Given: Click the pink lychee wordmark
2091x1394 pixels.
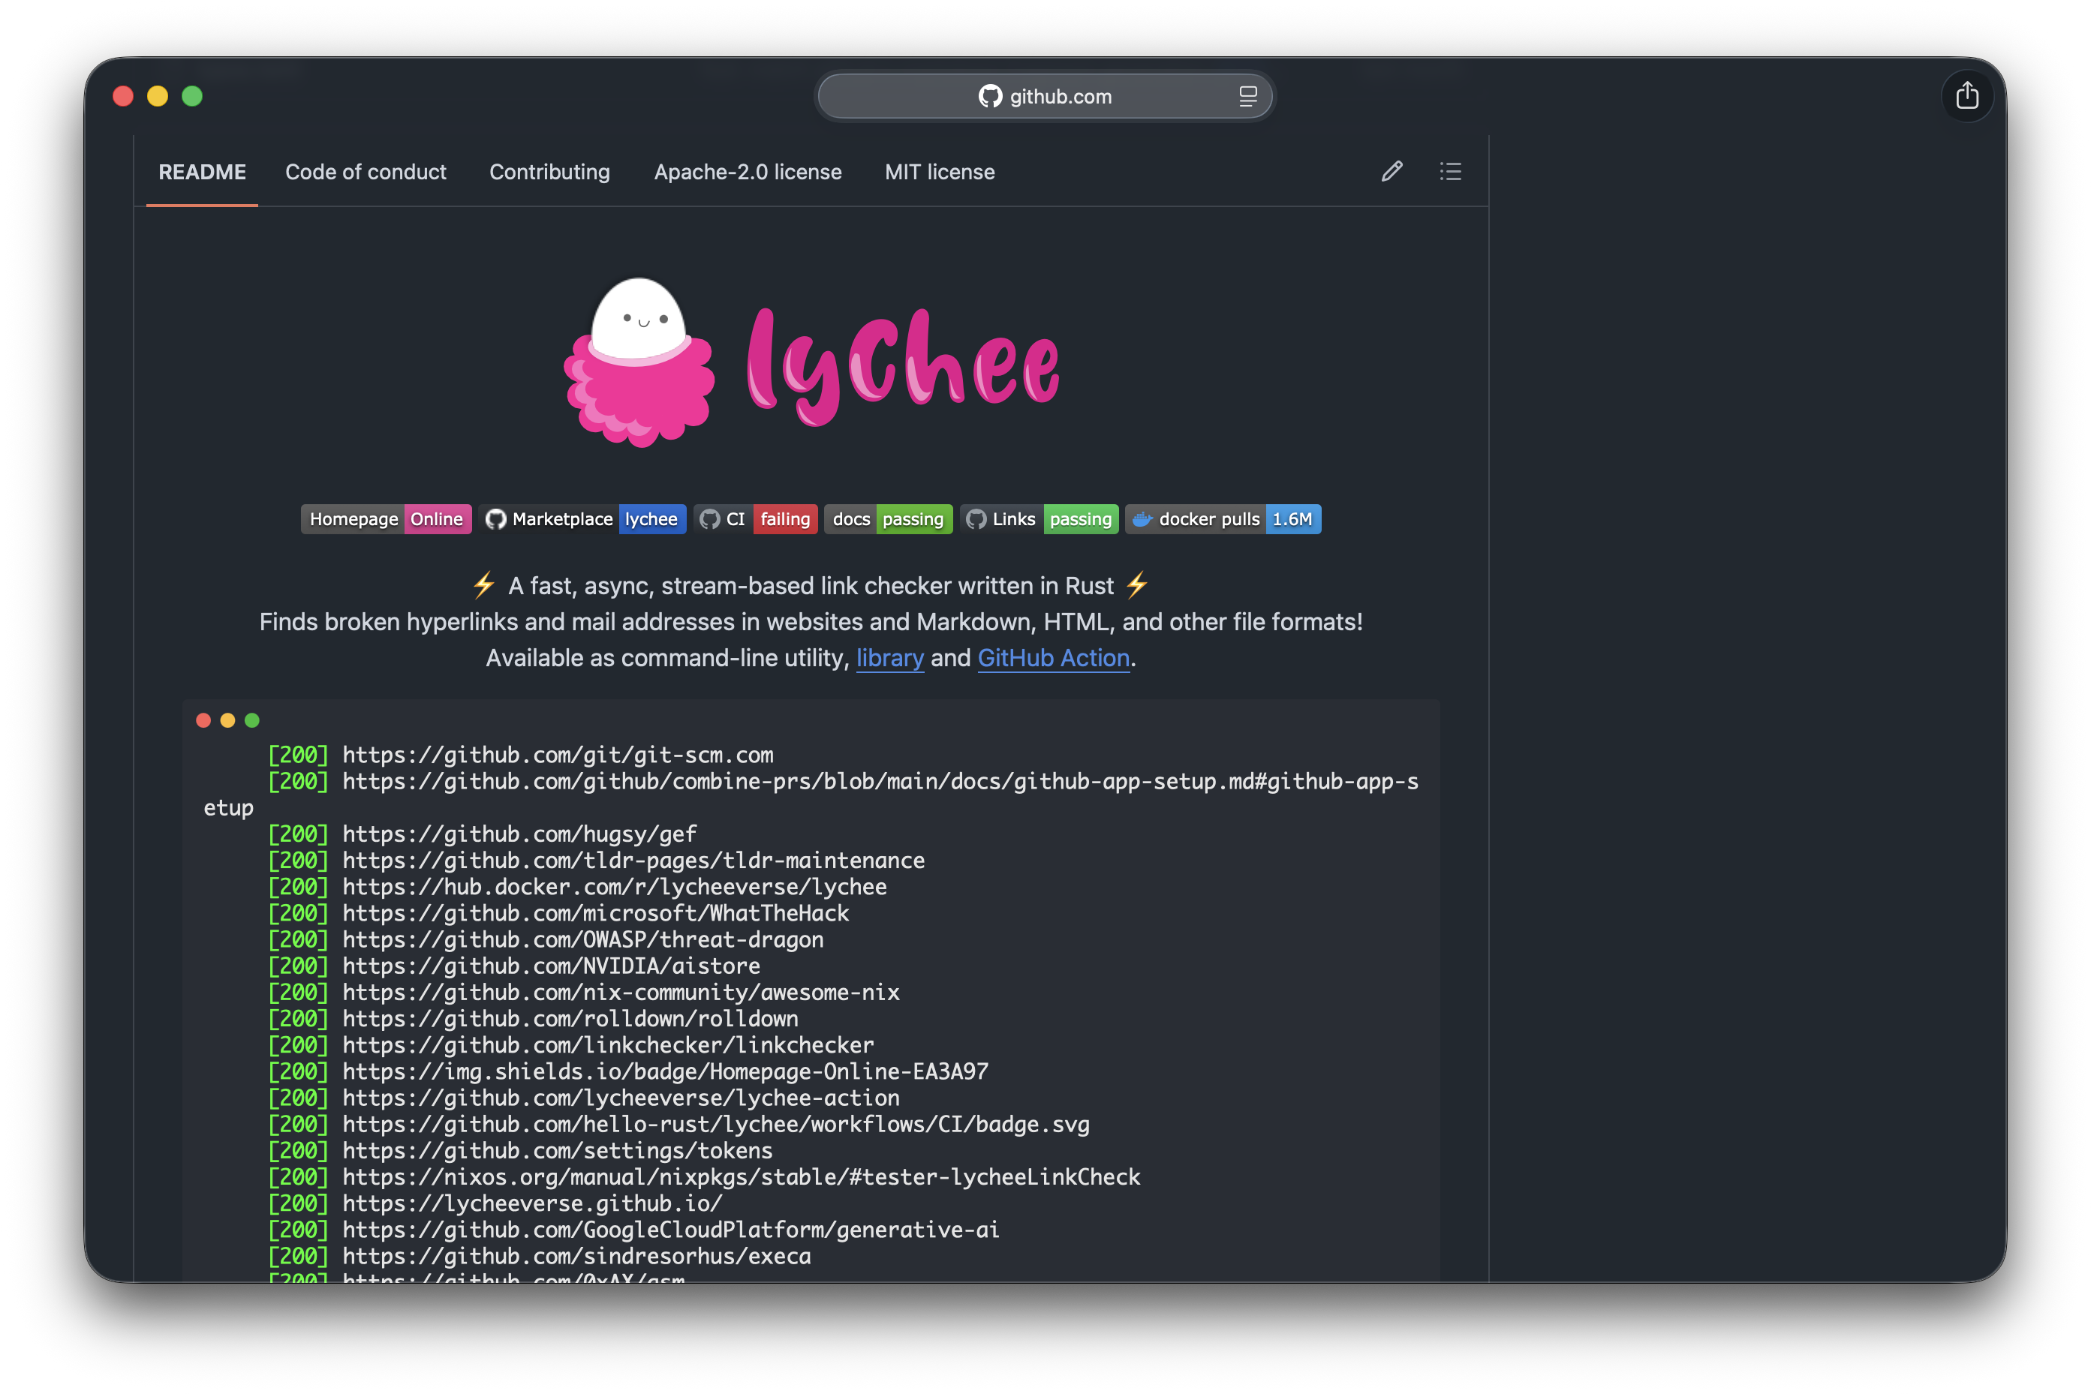Looking at the screenshot, I should (902, 367).
